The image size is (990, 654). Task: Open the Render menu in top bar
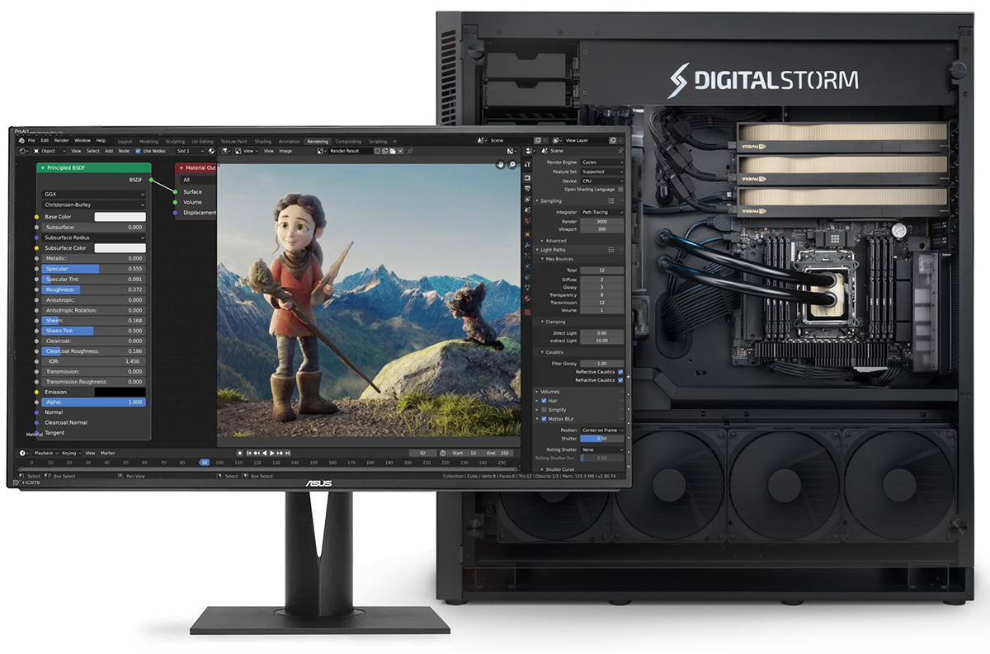[61, 140]
